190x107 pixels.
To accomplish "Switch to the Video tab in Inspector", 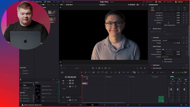I will click(152, 9).
